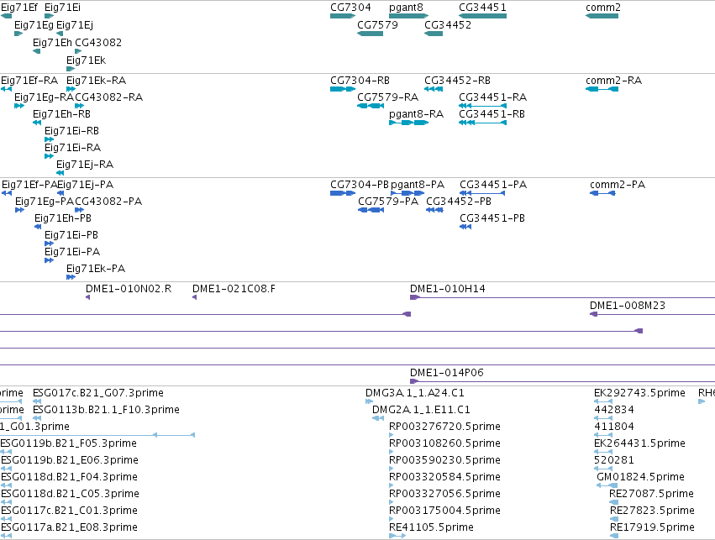Click transcript label CG7304-RB
The image size is (715, 540).
[360, 81]
